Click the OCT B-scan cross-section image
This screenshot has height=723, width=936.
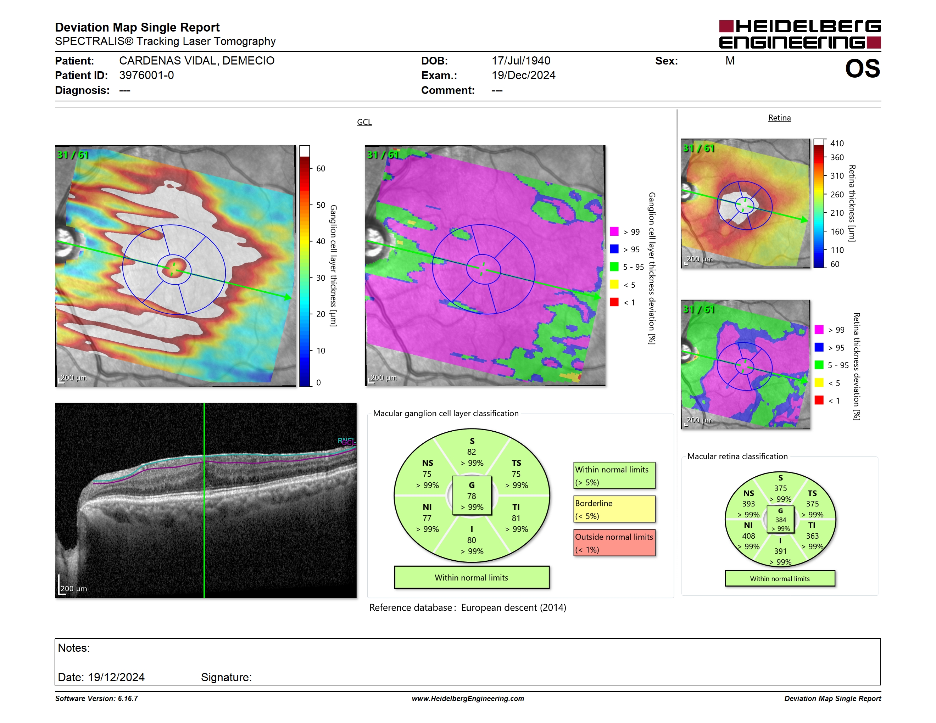pos(206,500)
